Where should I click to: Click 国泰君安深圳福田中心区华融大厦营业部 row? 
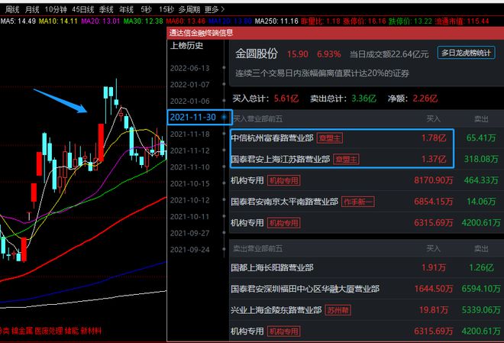[305, 289]
